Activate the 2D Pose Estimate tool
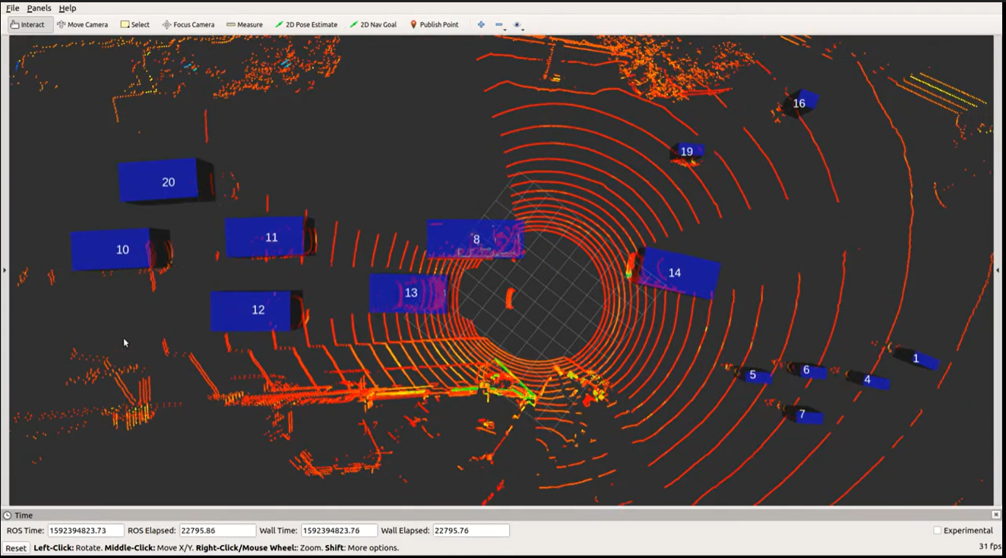Screen dimensions: 1006x558 coord(306,24)
